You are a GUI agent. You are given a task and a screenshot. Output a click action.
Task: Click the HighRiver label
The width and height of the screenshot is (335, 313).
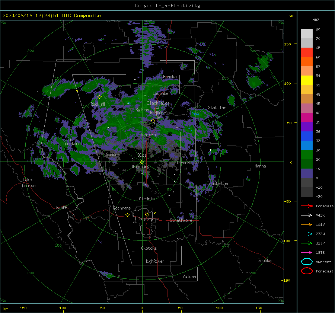(x=154, y=261)
